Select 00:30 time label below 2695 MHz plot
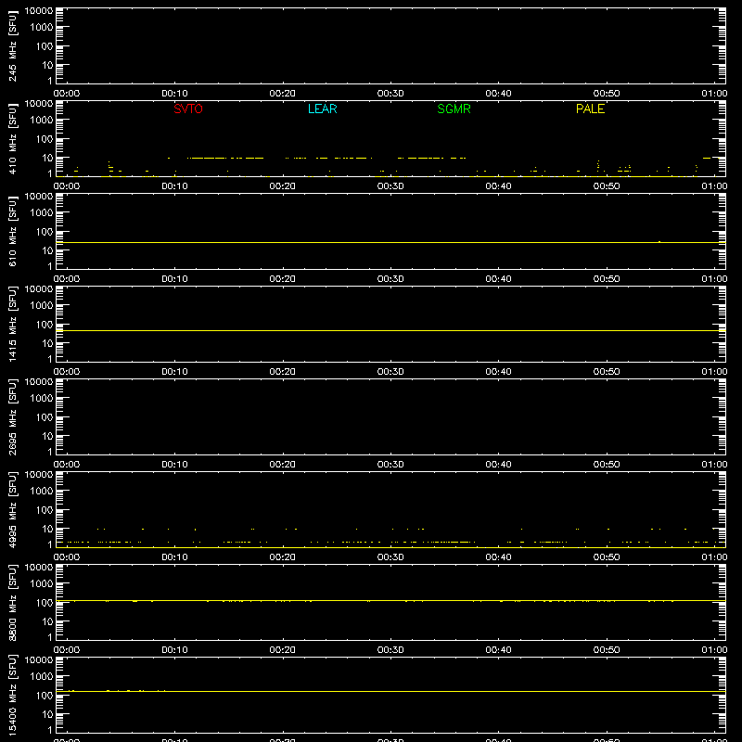742x742 pixels. (390, 465)
